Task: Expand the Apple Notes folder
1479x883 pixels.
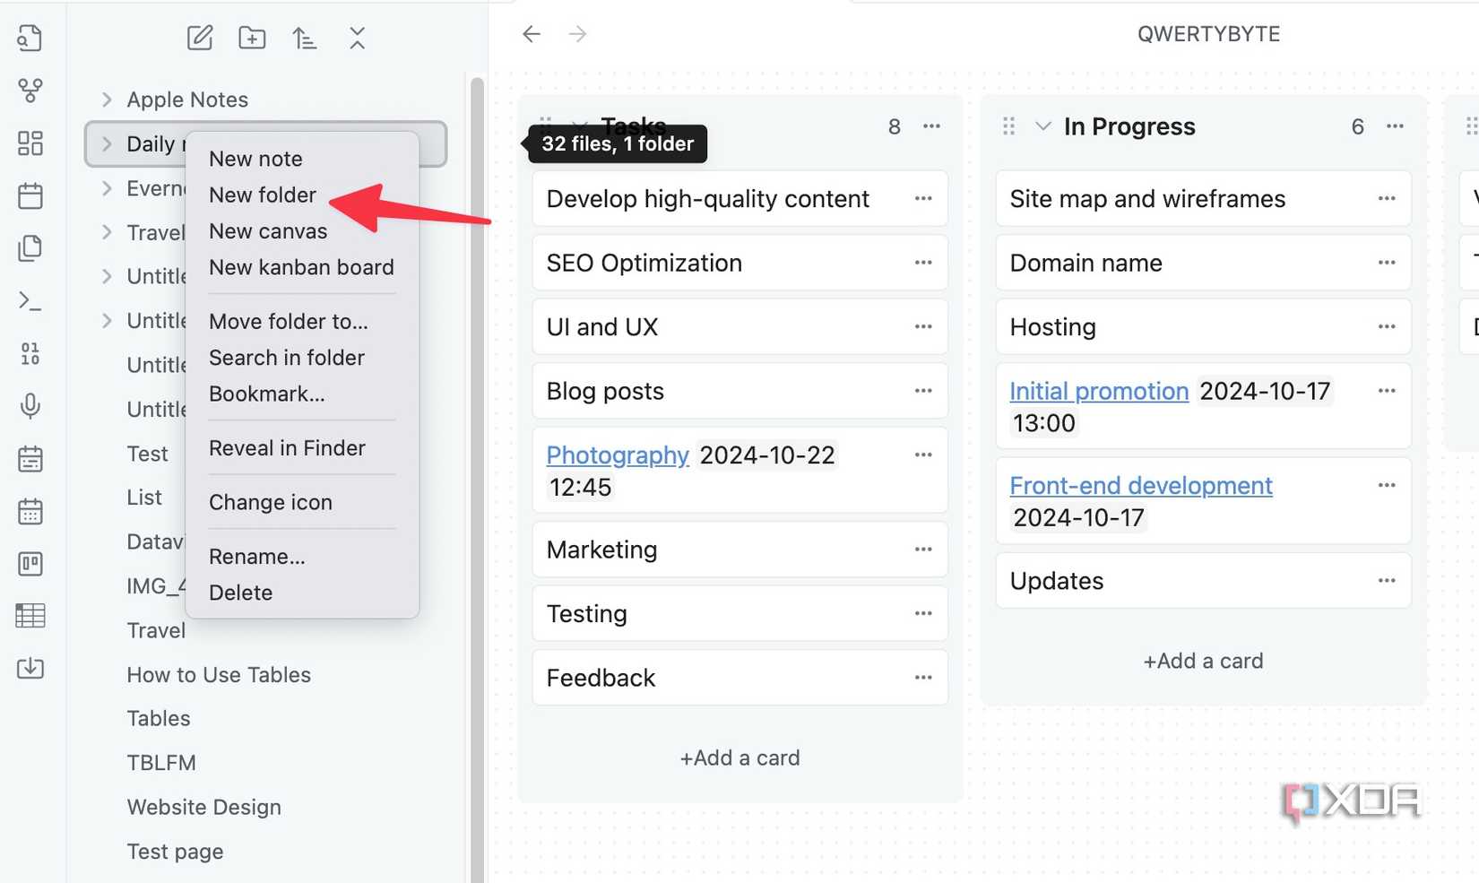Action: [107, 100]
